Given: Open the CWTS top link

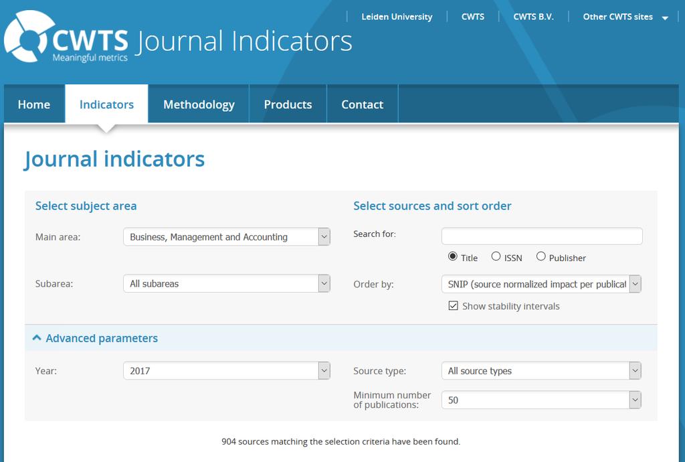Looking at the screenshot, I should [473, 17].
